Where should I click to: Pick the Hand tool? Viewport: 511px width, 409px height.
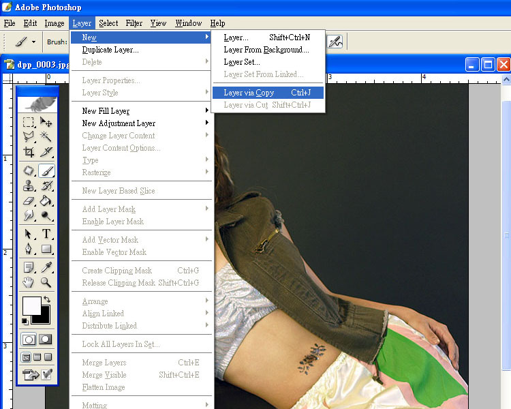click(29, 282)
